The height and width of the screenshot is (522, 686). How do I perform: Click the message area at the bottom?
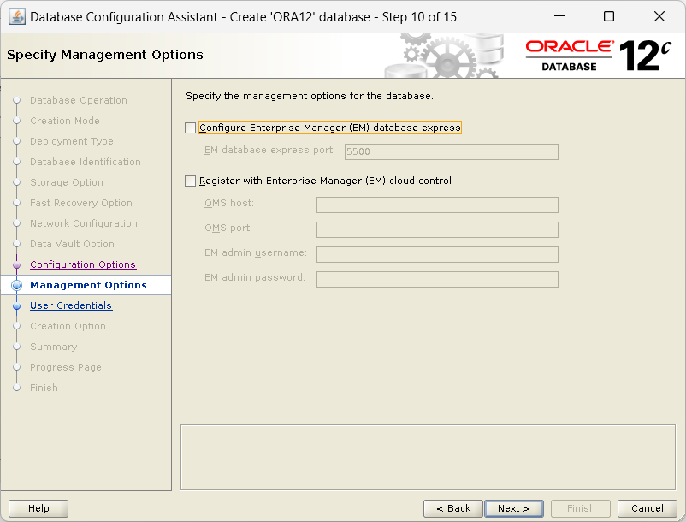pos(428,457)
